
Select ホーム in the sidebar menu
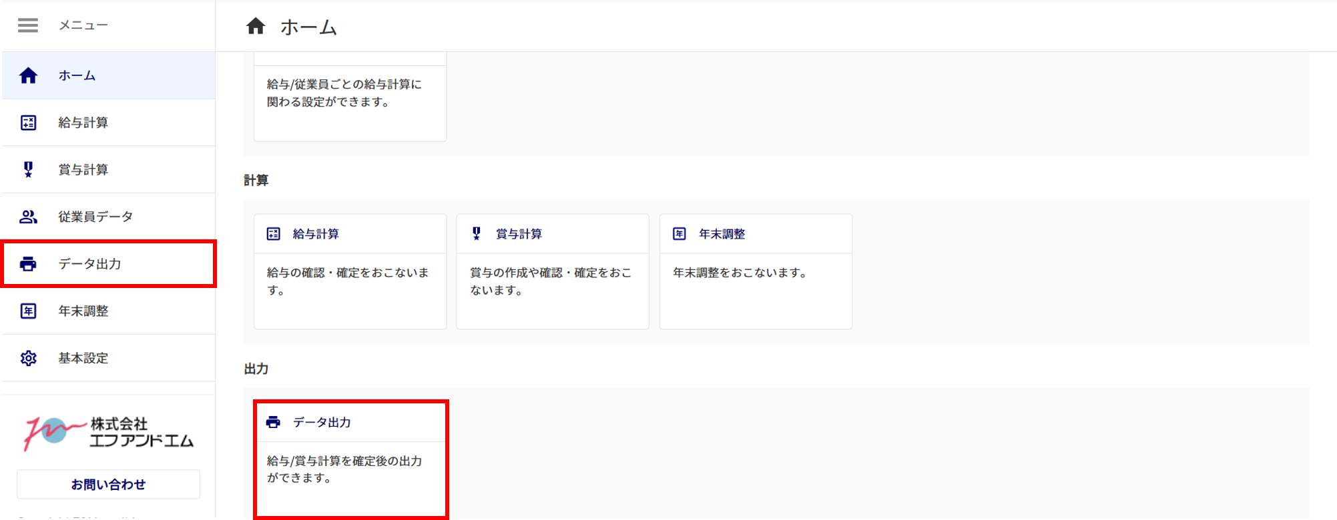(109, 75)
